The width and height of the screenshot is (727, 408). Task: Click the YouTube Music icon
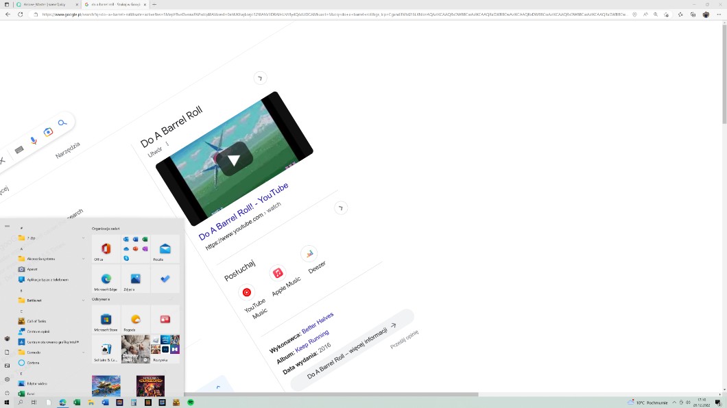(247, 292)
